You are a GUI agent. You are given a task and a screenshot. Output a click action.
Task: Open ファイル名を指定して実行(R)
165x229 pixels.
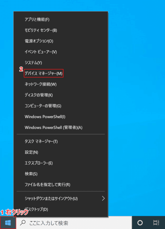[x=61, y=185]
